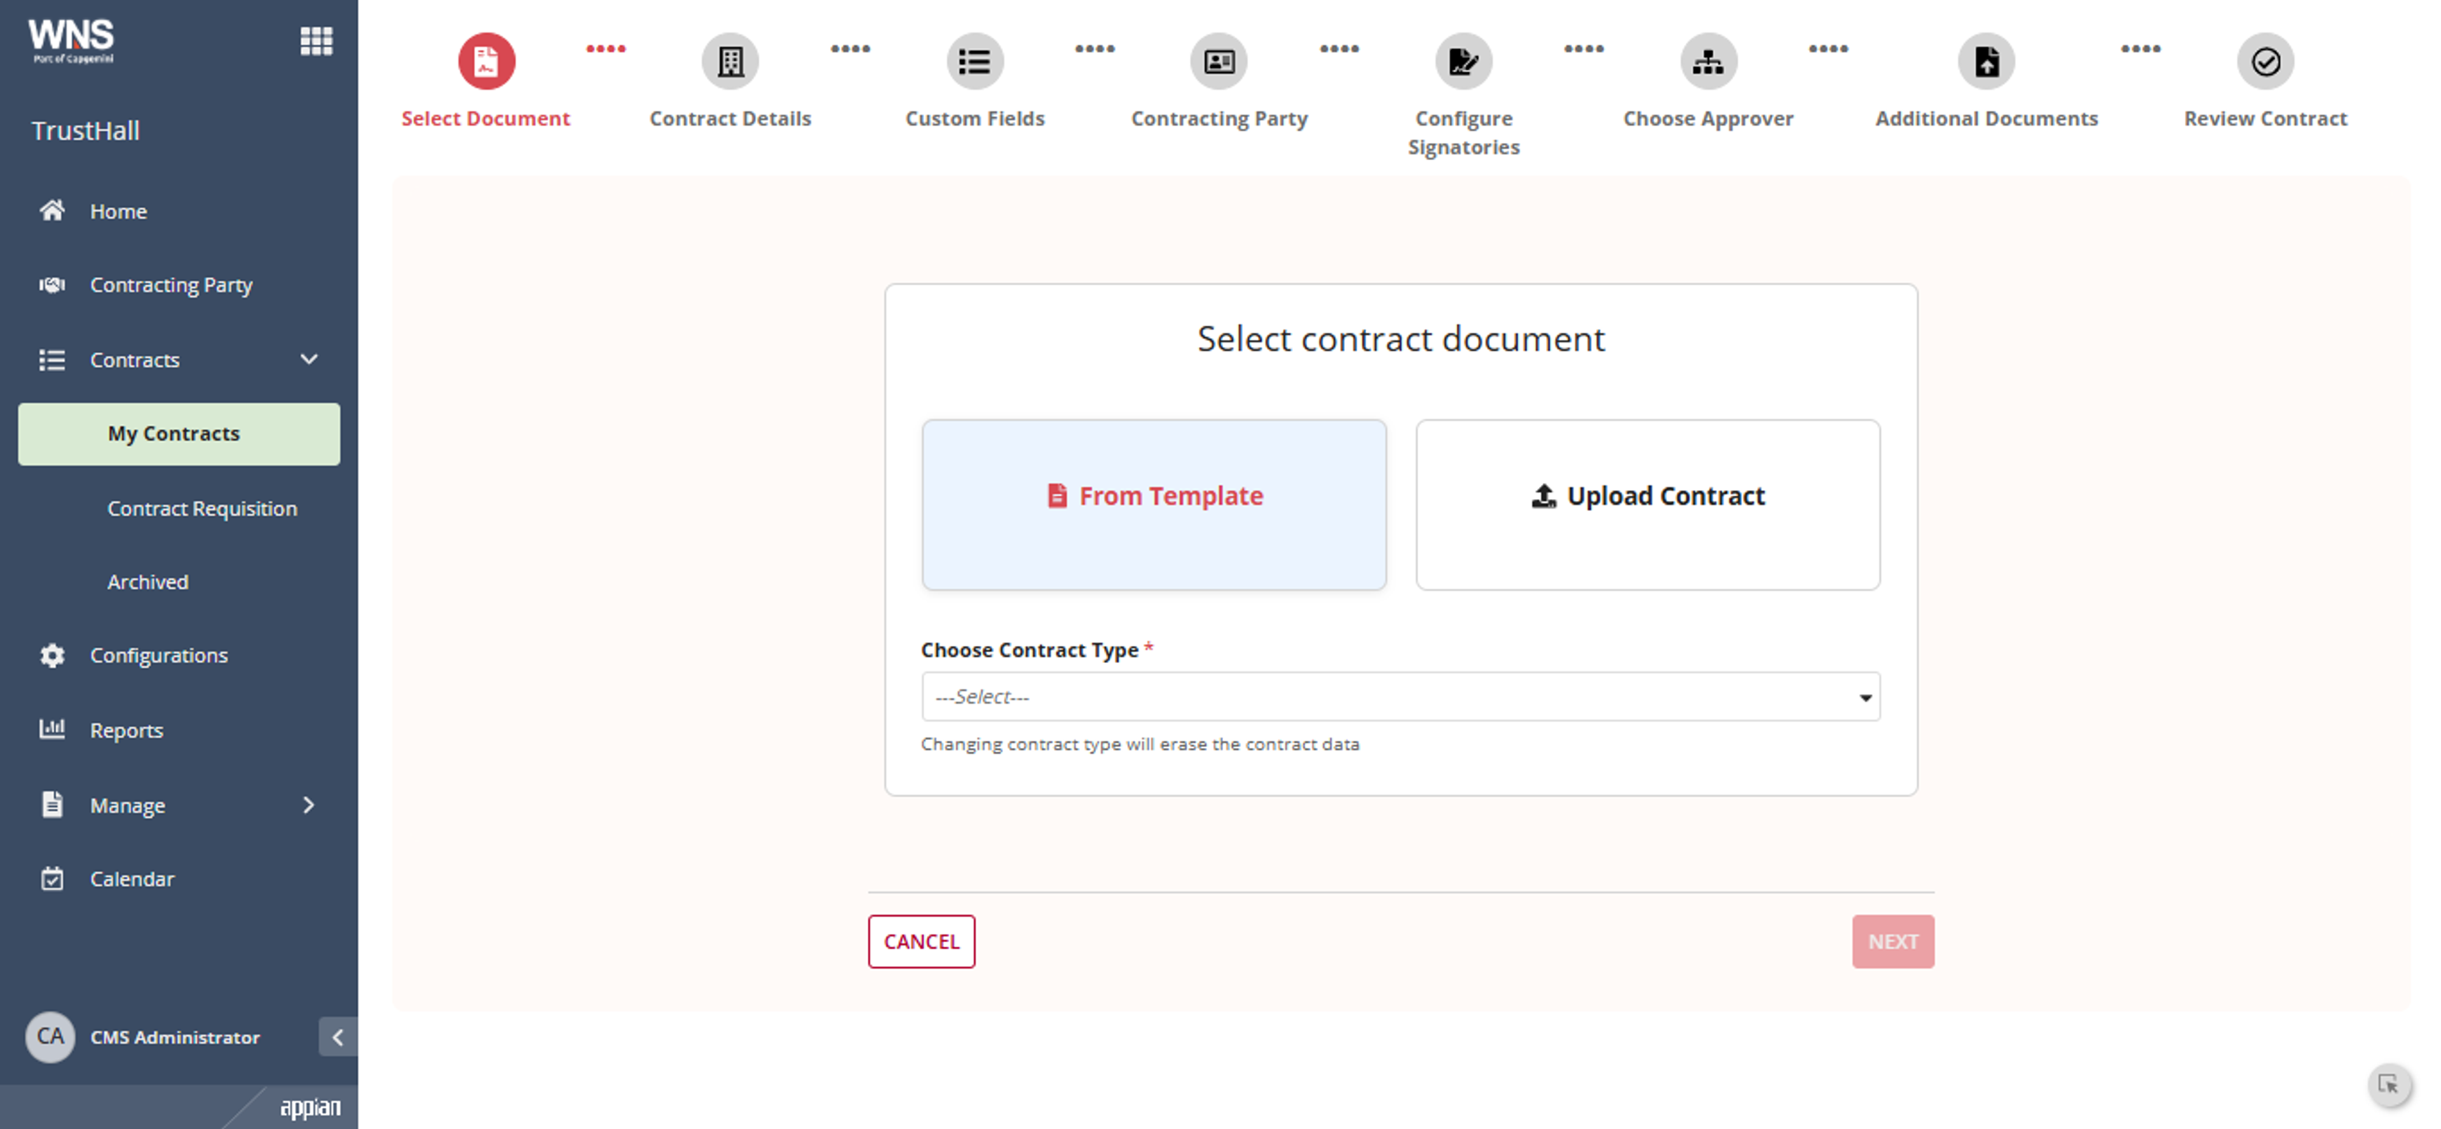The image size is (2441, 1129).
Task: Click the Additional Documents file icon
Action: tap(1986, 62)
